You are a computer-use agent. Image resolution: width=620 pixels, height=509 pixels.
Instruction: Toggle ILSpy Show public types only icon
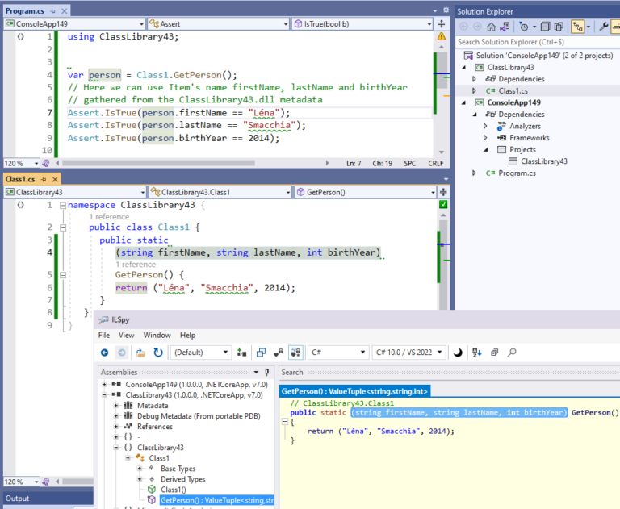261,353
